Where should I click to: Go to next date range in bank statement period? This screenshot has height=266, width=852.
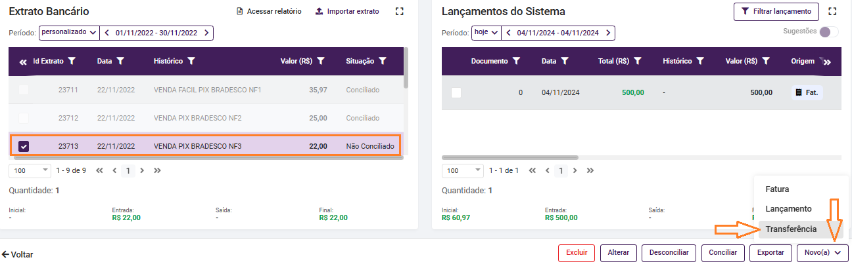click(206, 32)
